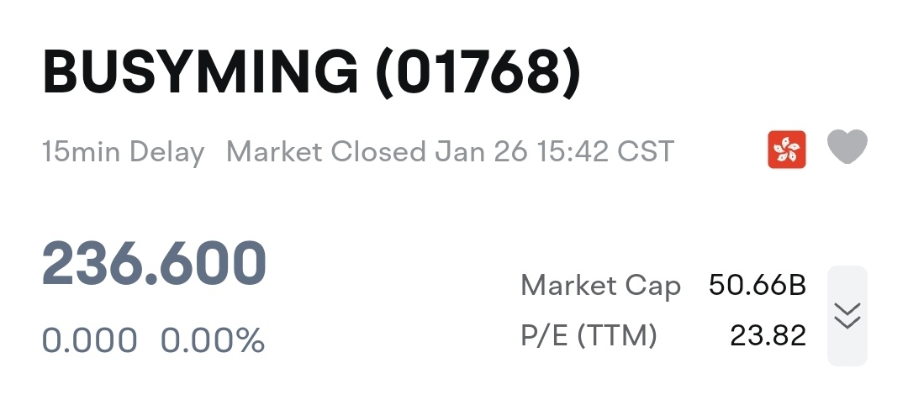Image resolution: width=908 pixels, height=400 pixels.
Task: Expand more stock details with double chevron
Action: (x=847, y=315)
